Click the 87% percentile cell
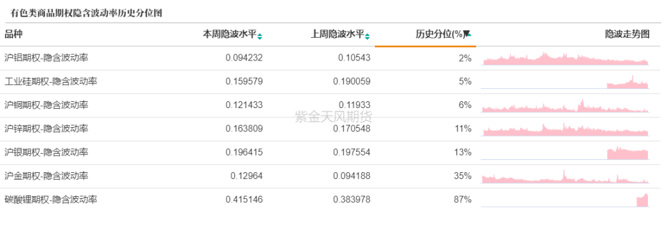This screenshot has width=667, height=242. (463, 199)
